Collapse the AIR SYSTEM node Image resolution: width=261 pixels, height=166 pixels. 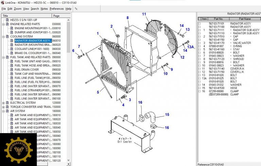(x=3, y=111)
